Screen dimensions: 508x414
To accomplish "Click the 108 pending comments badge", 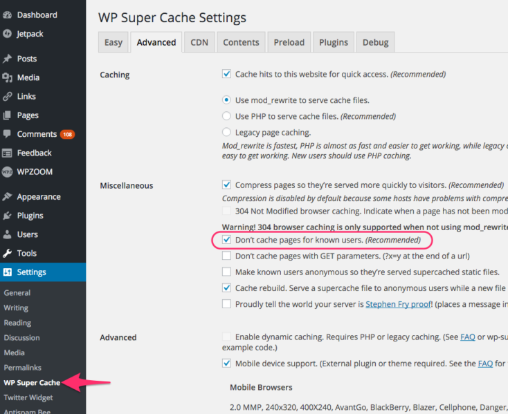I will click(67, 134).
